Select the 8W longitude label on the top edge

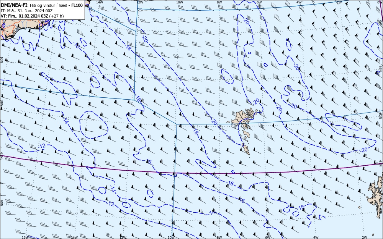(x=219, y=2)
